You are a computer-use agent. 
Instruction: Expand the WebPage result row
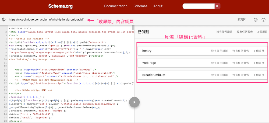[203, 63]
